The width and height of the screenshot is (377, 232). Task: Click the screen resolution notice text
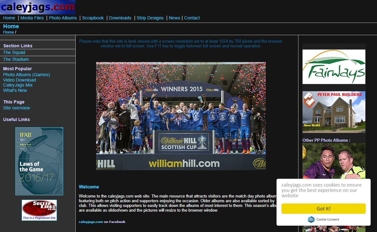click(x=181, y=44)
